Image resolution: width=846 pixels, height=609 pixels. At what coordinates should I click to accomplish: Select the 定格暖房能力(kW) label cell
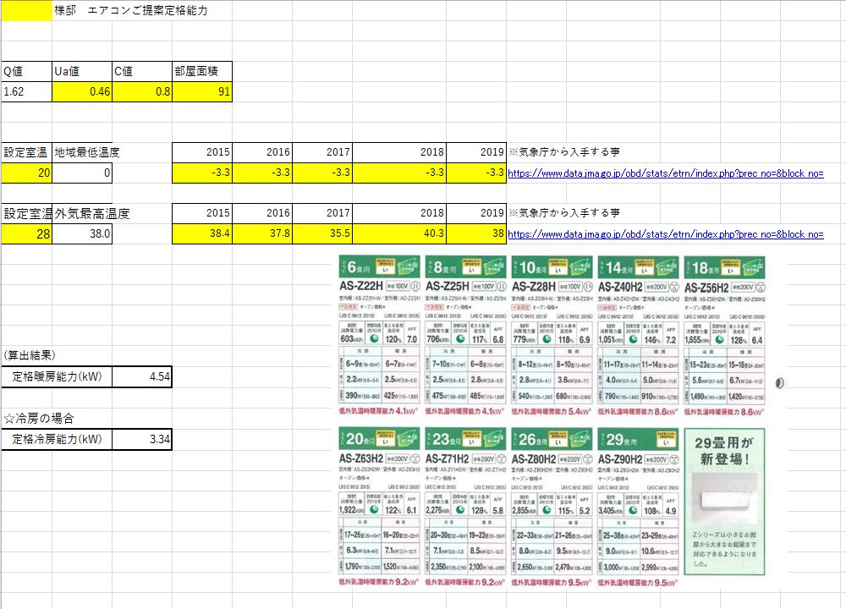[57, 376]
